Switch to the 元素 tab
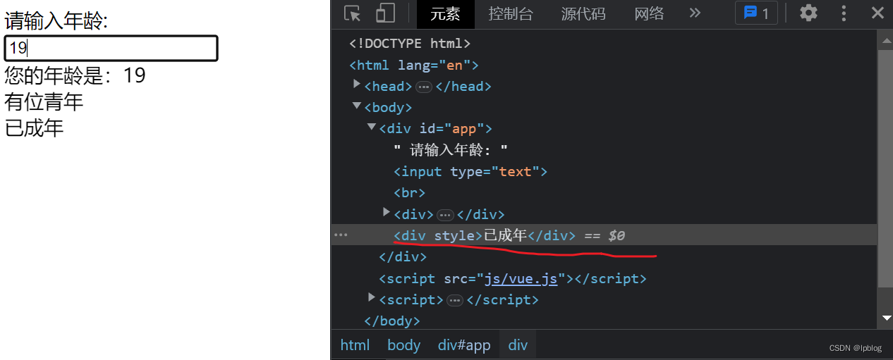 click(446, 13)
